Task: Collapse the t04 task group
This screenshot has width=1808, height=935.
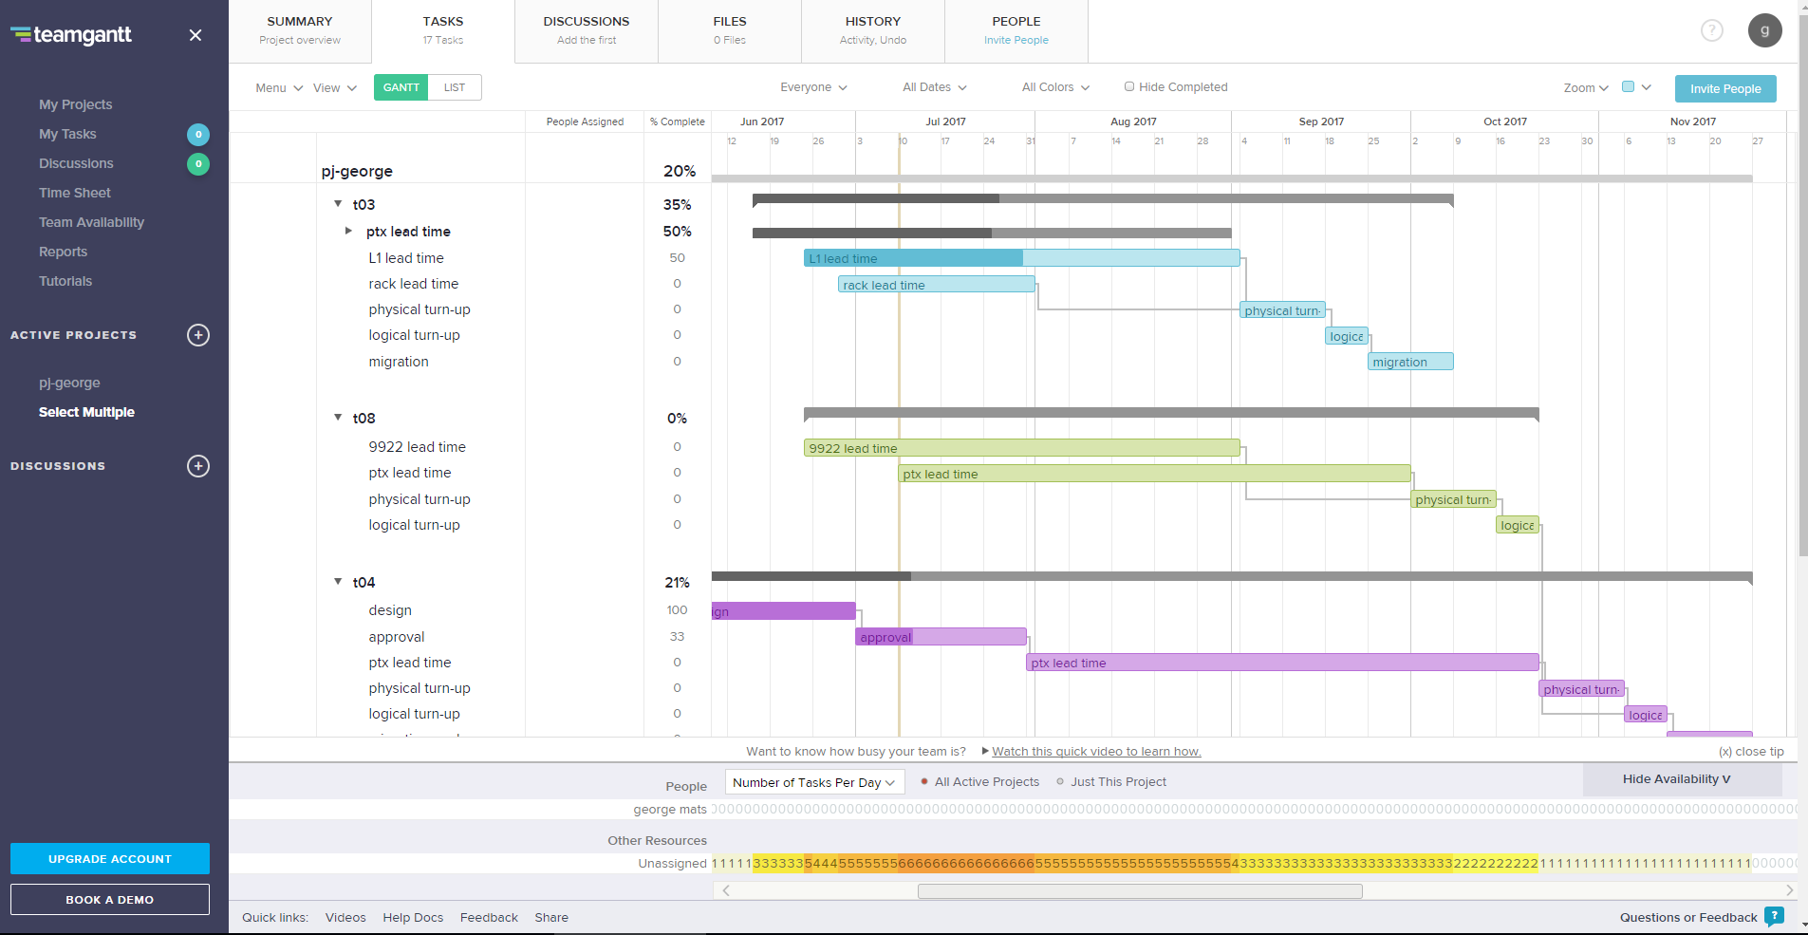Action: click(x=338, y=582)
